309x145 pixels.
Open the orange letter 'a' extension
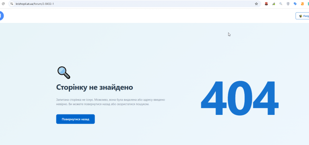[x=302, y=4]
